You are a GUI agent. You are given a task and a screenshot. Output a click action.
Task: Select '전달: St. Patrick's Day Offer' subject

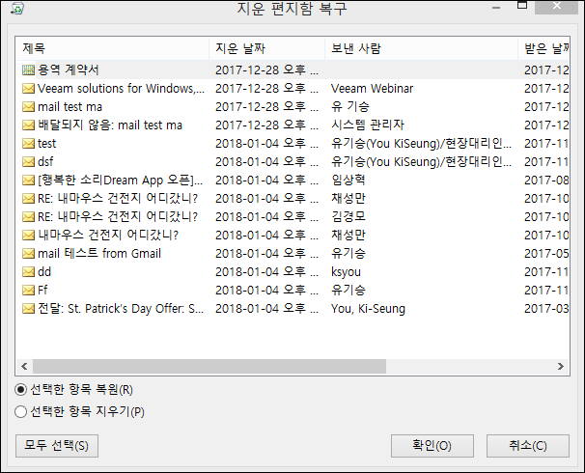point(121,309)
